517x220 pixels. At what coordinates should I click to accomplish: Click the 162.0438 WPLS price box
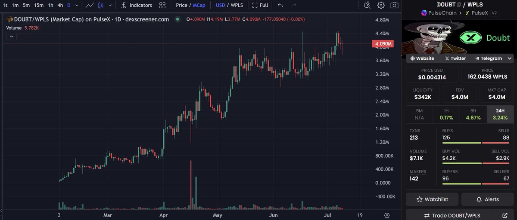487,74
